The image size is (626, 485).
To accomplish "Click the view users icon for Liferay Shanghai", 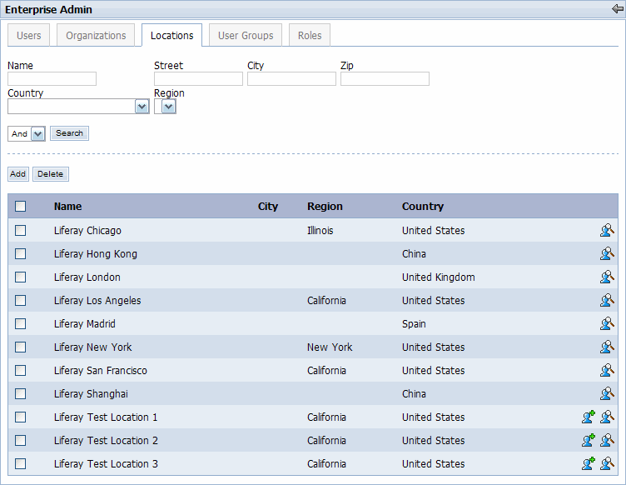I will point(606,394).
